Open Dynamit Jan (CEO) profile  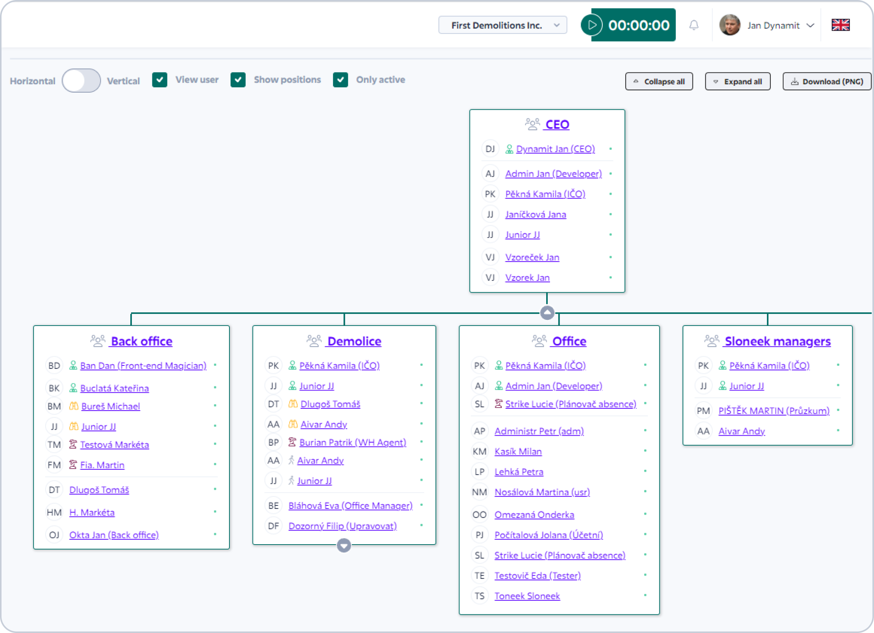(555, 149)
